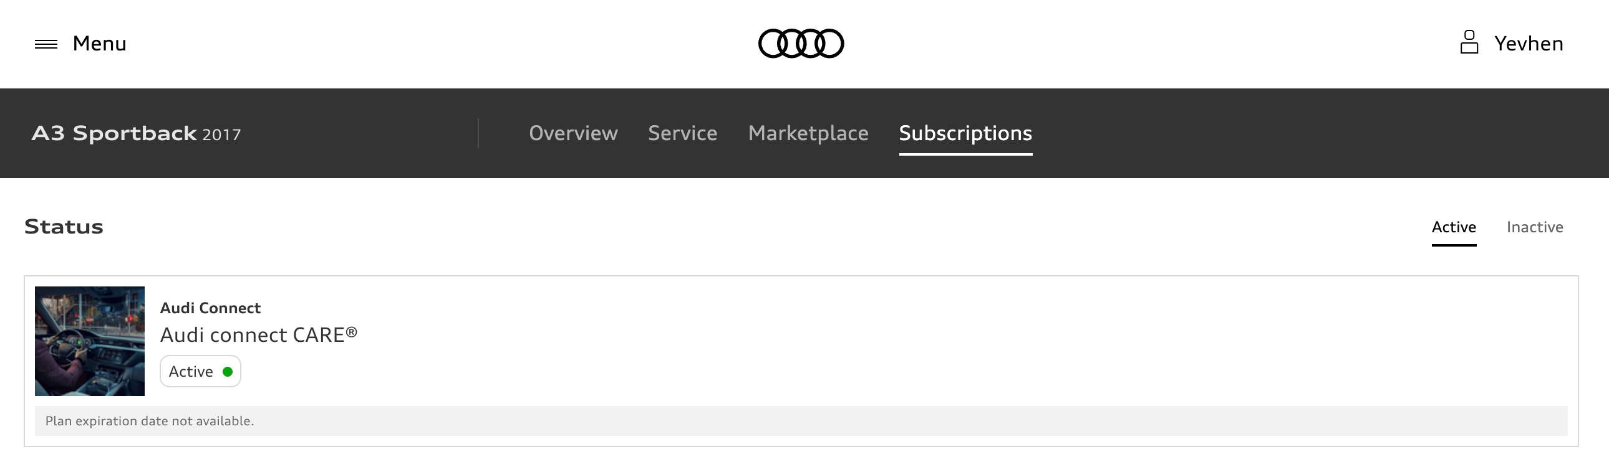This screenshot has height=472, width=1609.
Task: Open the Yevhen account name
Action: click(x=1529, y=44)
